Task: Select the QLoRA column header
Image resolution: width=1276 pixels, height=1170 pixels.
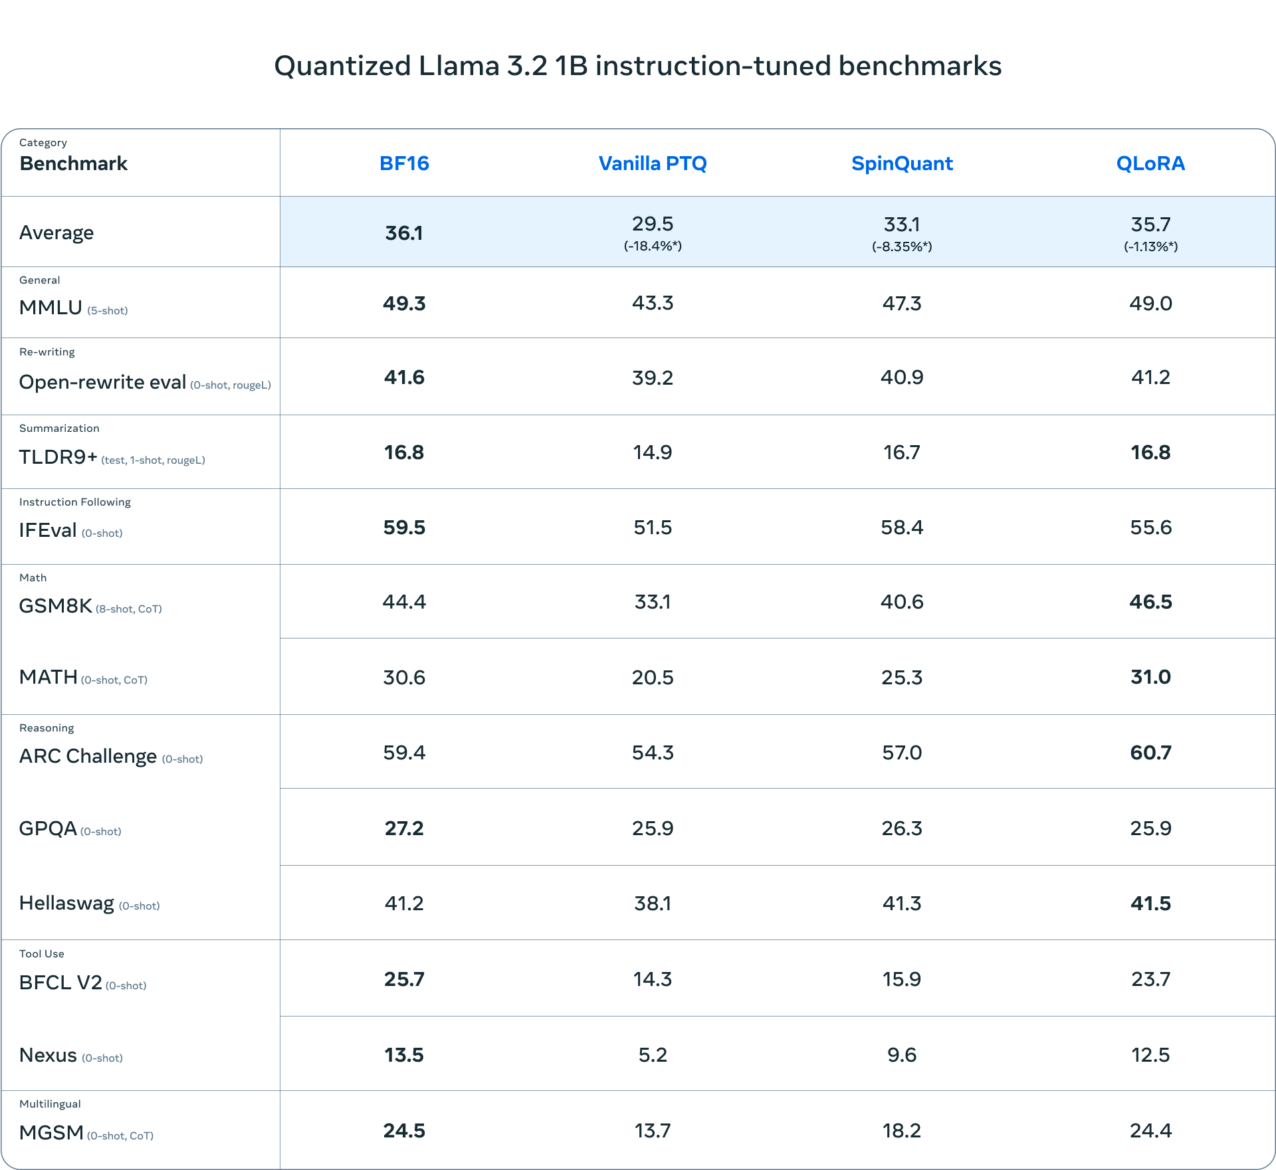Action: pyautogui.click(x=1150, y=163)
